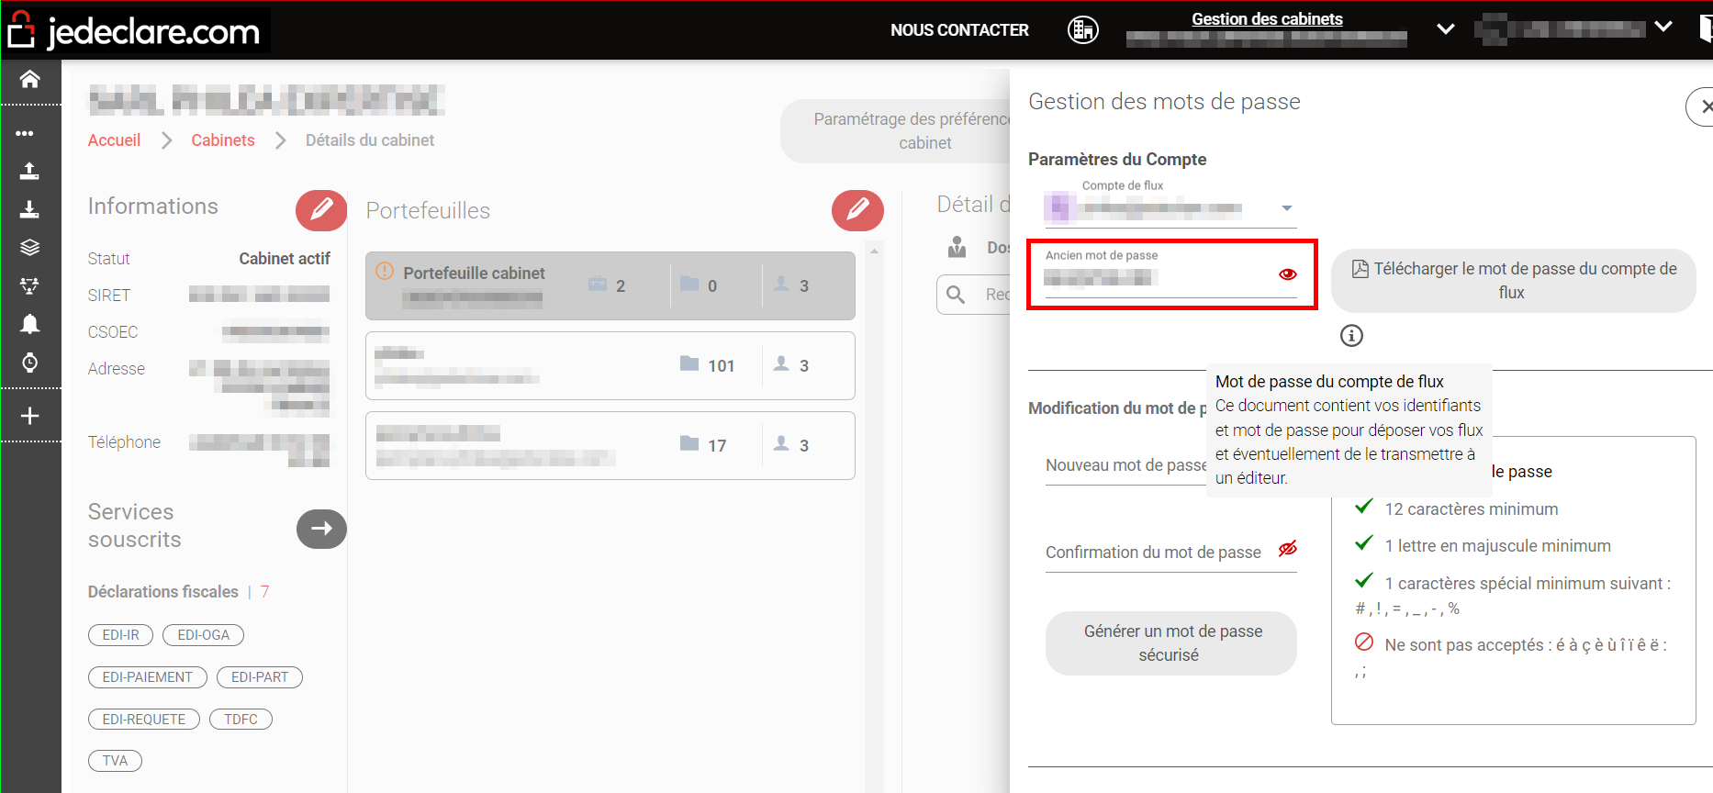Select the portfolio card with 17 folders

[610, 445]
